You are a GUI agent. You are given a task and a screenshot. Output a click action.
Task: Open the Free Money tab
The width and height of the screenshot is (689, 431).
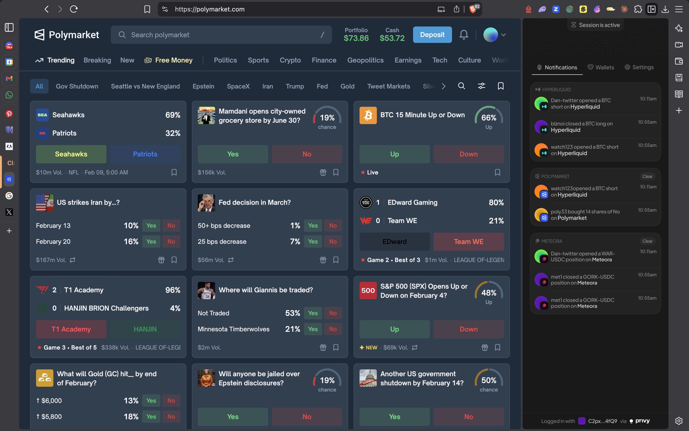[168, 60]
